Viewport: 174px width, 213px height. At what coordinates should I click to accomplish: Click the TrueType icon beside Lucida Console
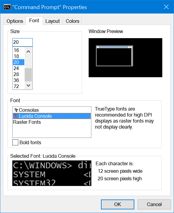(16, 116)
